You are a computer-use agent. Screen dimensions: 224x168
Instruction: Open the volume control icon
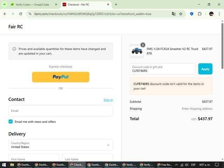point(187,165)
